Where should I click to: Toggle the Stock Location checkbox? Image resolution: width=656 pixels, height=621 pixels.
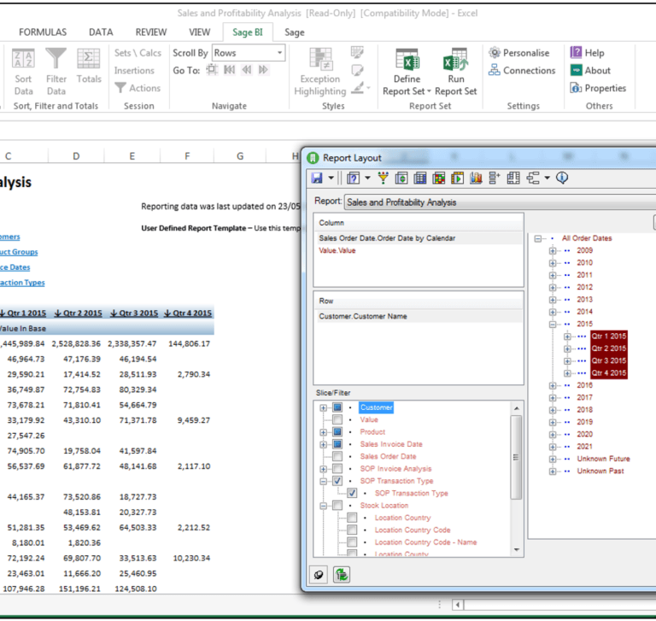337,506
